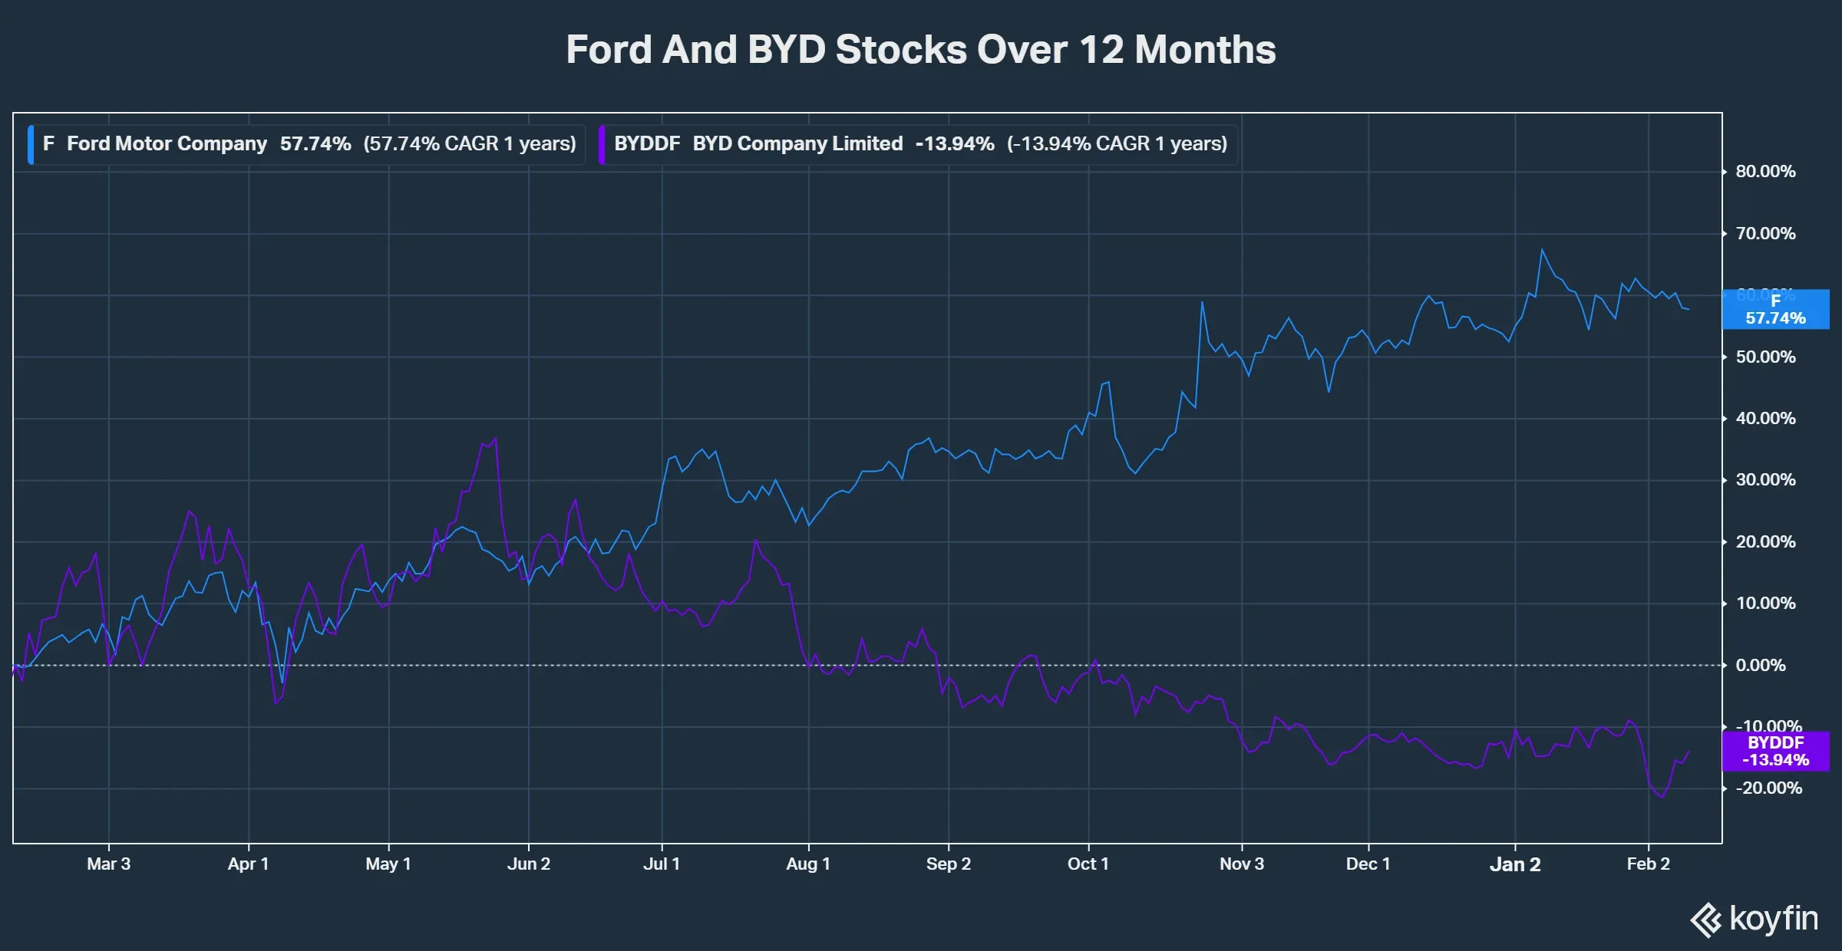Click the 40.00% y-axis label
Screen dimensions: 1842x951
[1765, 419]
